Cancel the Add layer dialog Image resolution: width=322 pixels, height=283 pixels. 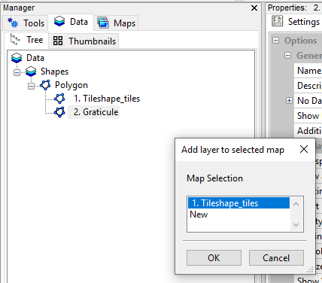276,257
